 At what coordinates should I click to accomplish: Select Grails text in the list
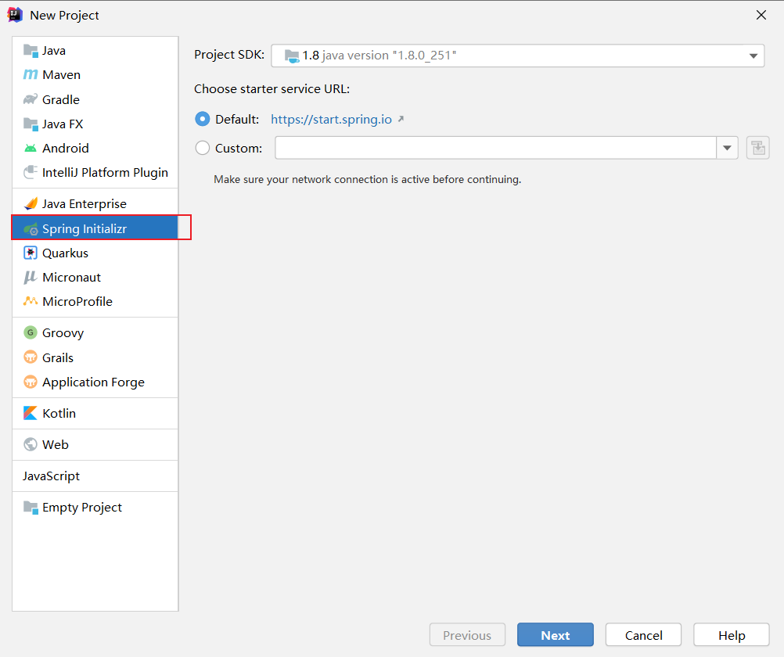coord(58,357)
